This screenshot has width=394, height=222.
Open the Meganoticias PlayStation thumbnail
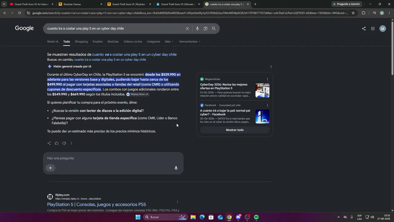[262, 90]
